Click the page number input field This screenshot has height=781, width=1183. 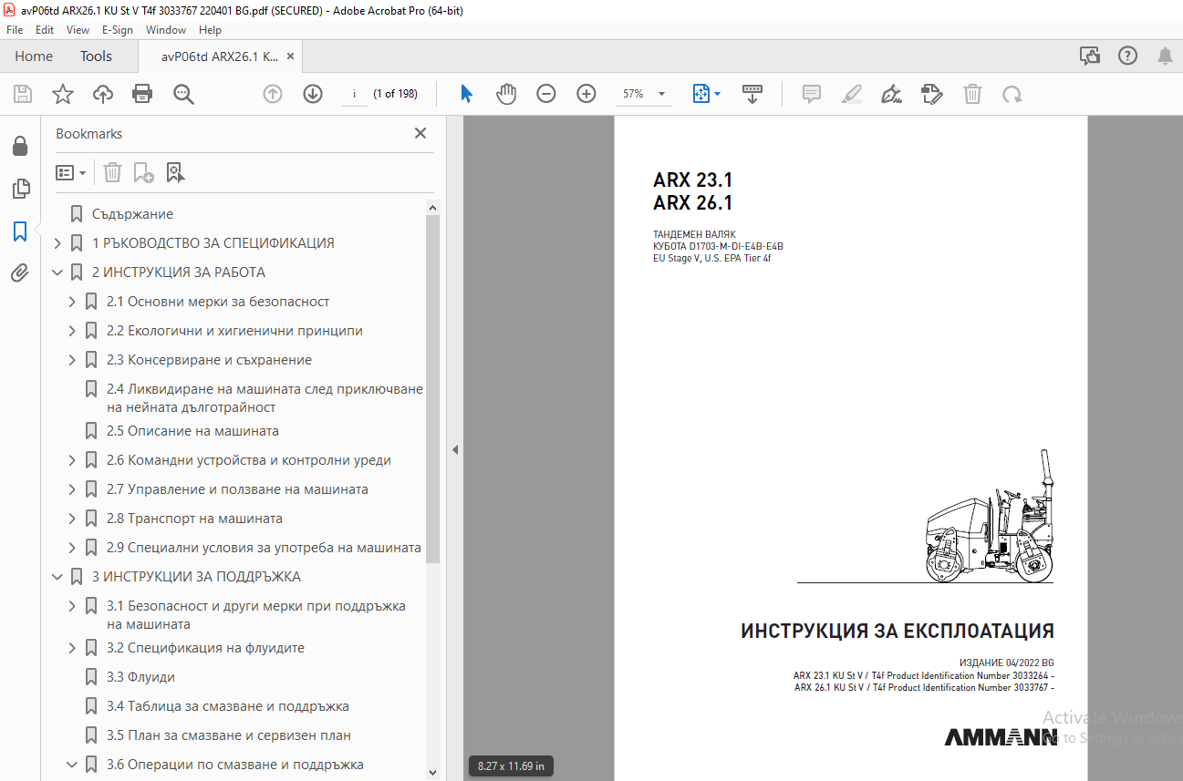[x=354, y=94]
